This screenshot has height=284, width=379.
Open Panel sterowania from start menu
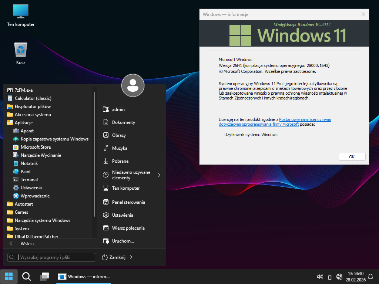pyautogui.click(x=128, y=202)
